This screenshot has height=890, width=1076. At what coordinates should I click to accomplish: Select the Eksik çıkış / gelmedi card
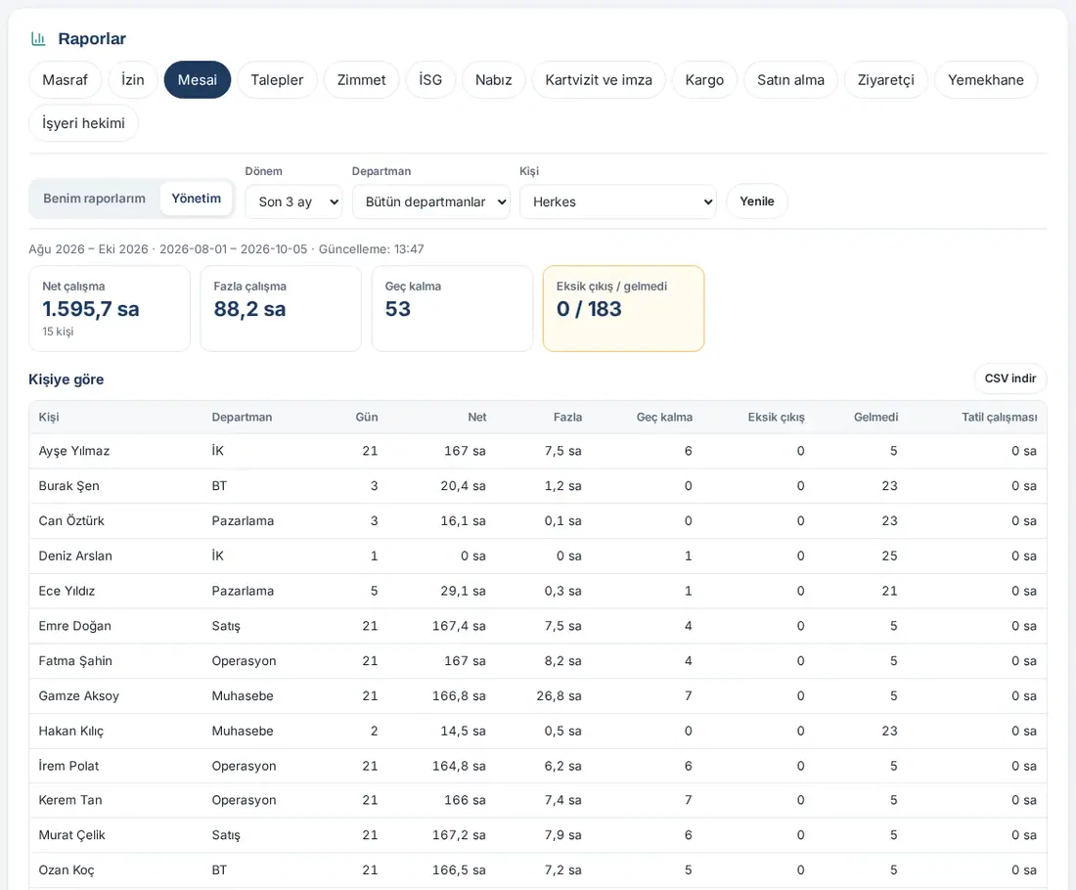pos(624,309)
